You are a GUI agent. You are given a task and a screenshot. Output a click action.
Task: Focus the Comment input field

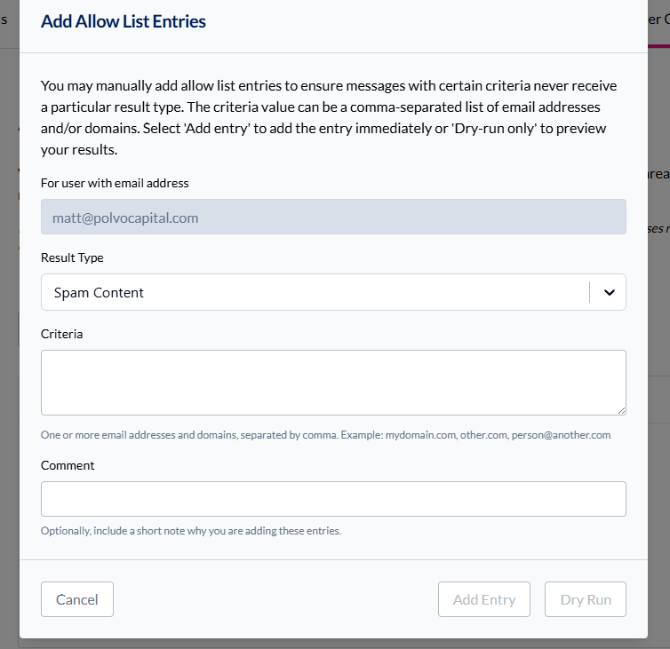pos(333,499)
